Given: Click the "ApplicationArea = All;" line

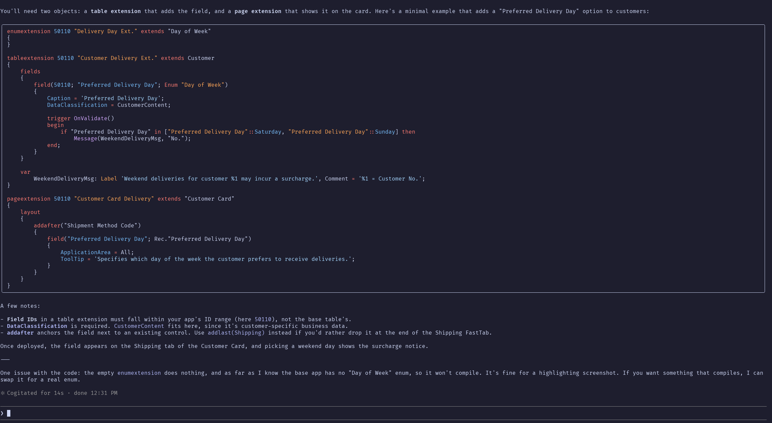Looking at the screenshot, I should (x=97, y=252).
